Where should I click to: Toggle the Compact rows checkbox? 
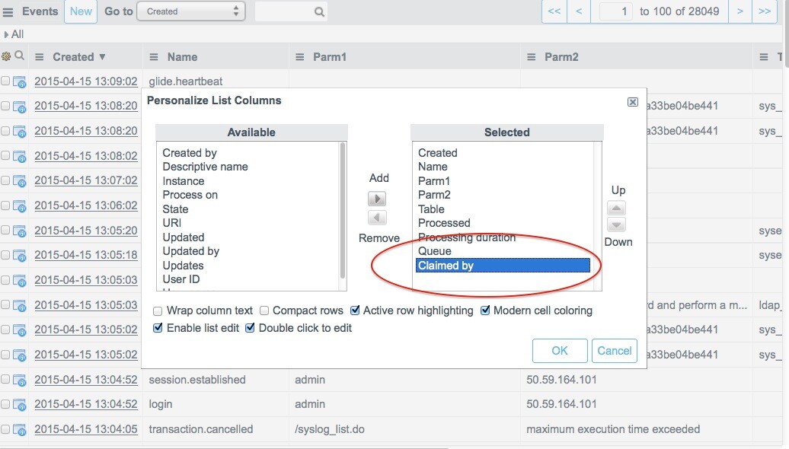(264, 311)
